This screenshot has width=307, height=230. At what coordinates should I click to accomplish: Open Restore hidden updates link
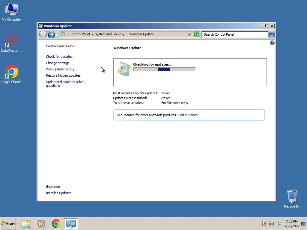click(63, 75)
